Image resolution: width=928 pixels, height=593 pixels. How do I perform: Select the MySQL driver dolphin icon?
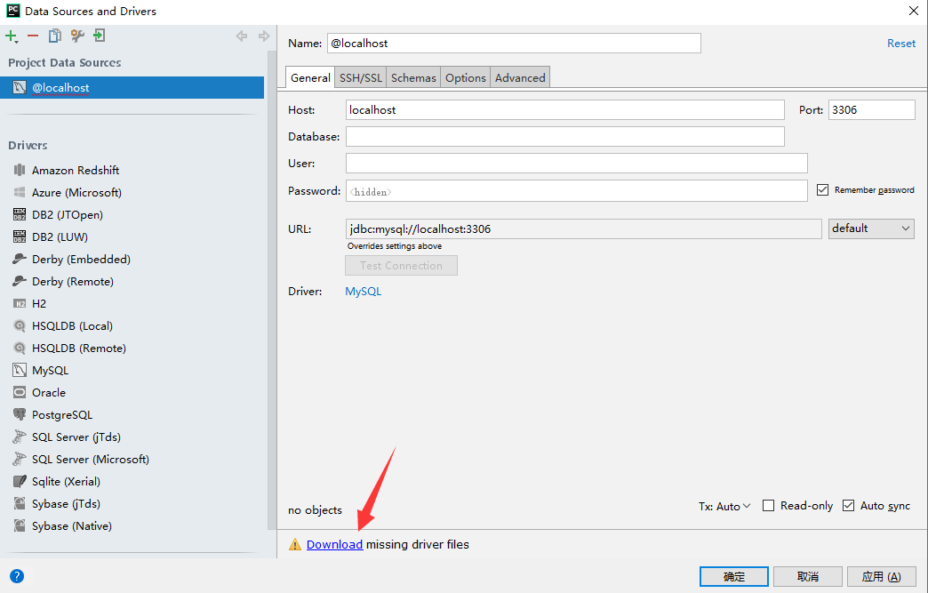tap(20, 370)
